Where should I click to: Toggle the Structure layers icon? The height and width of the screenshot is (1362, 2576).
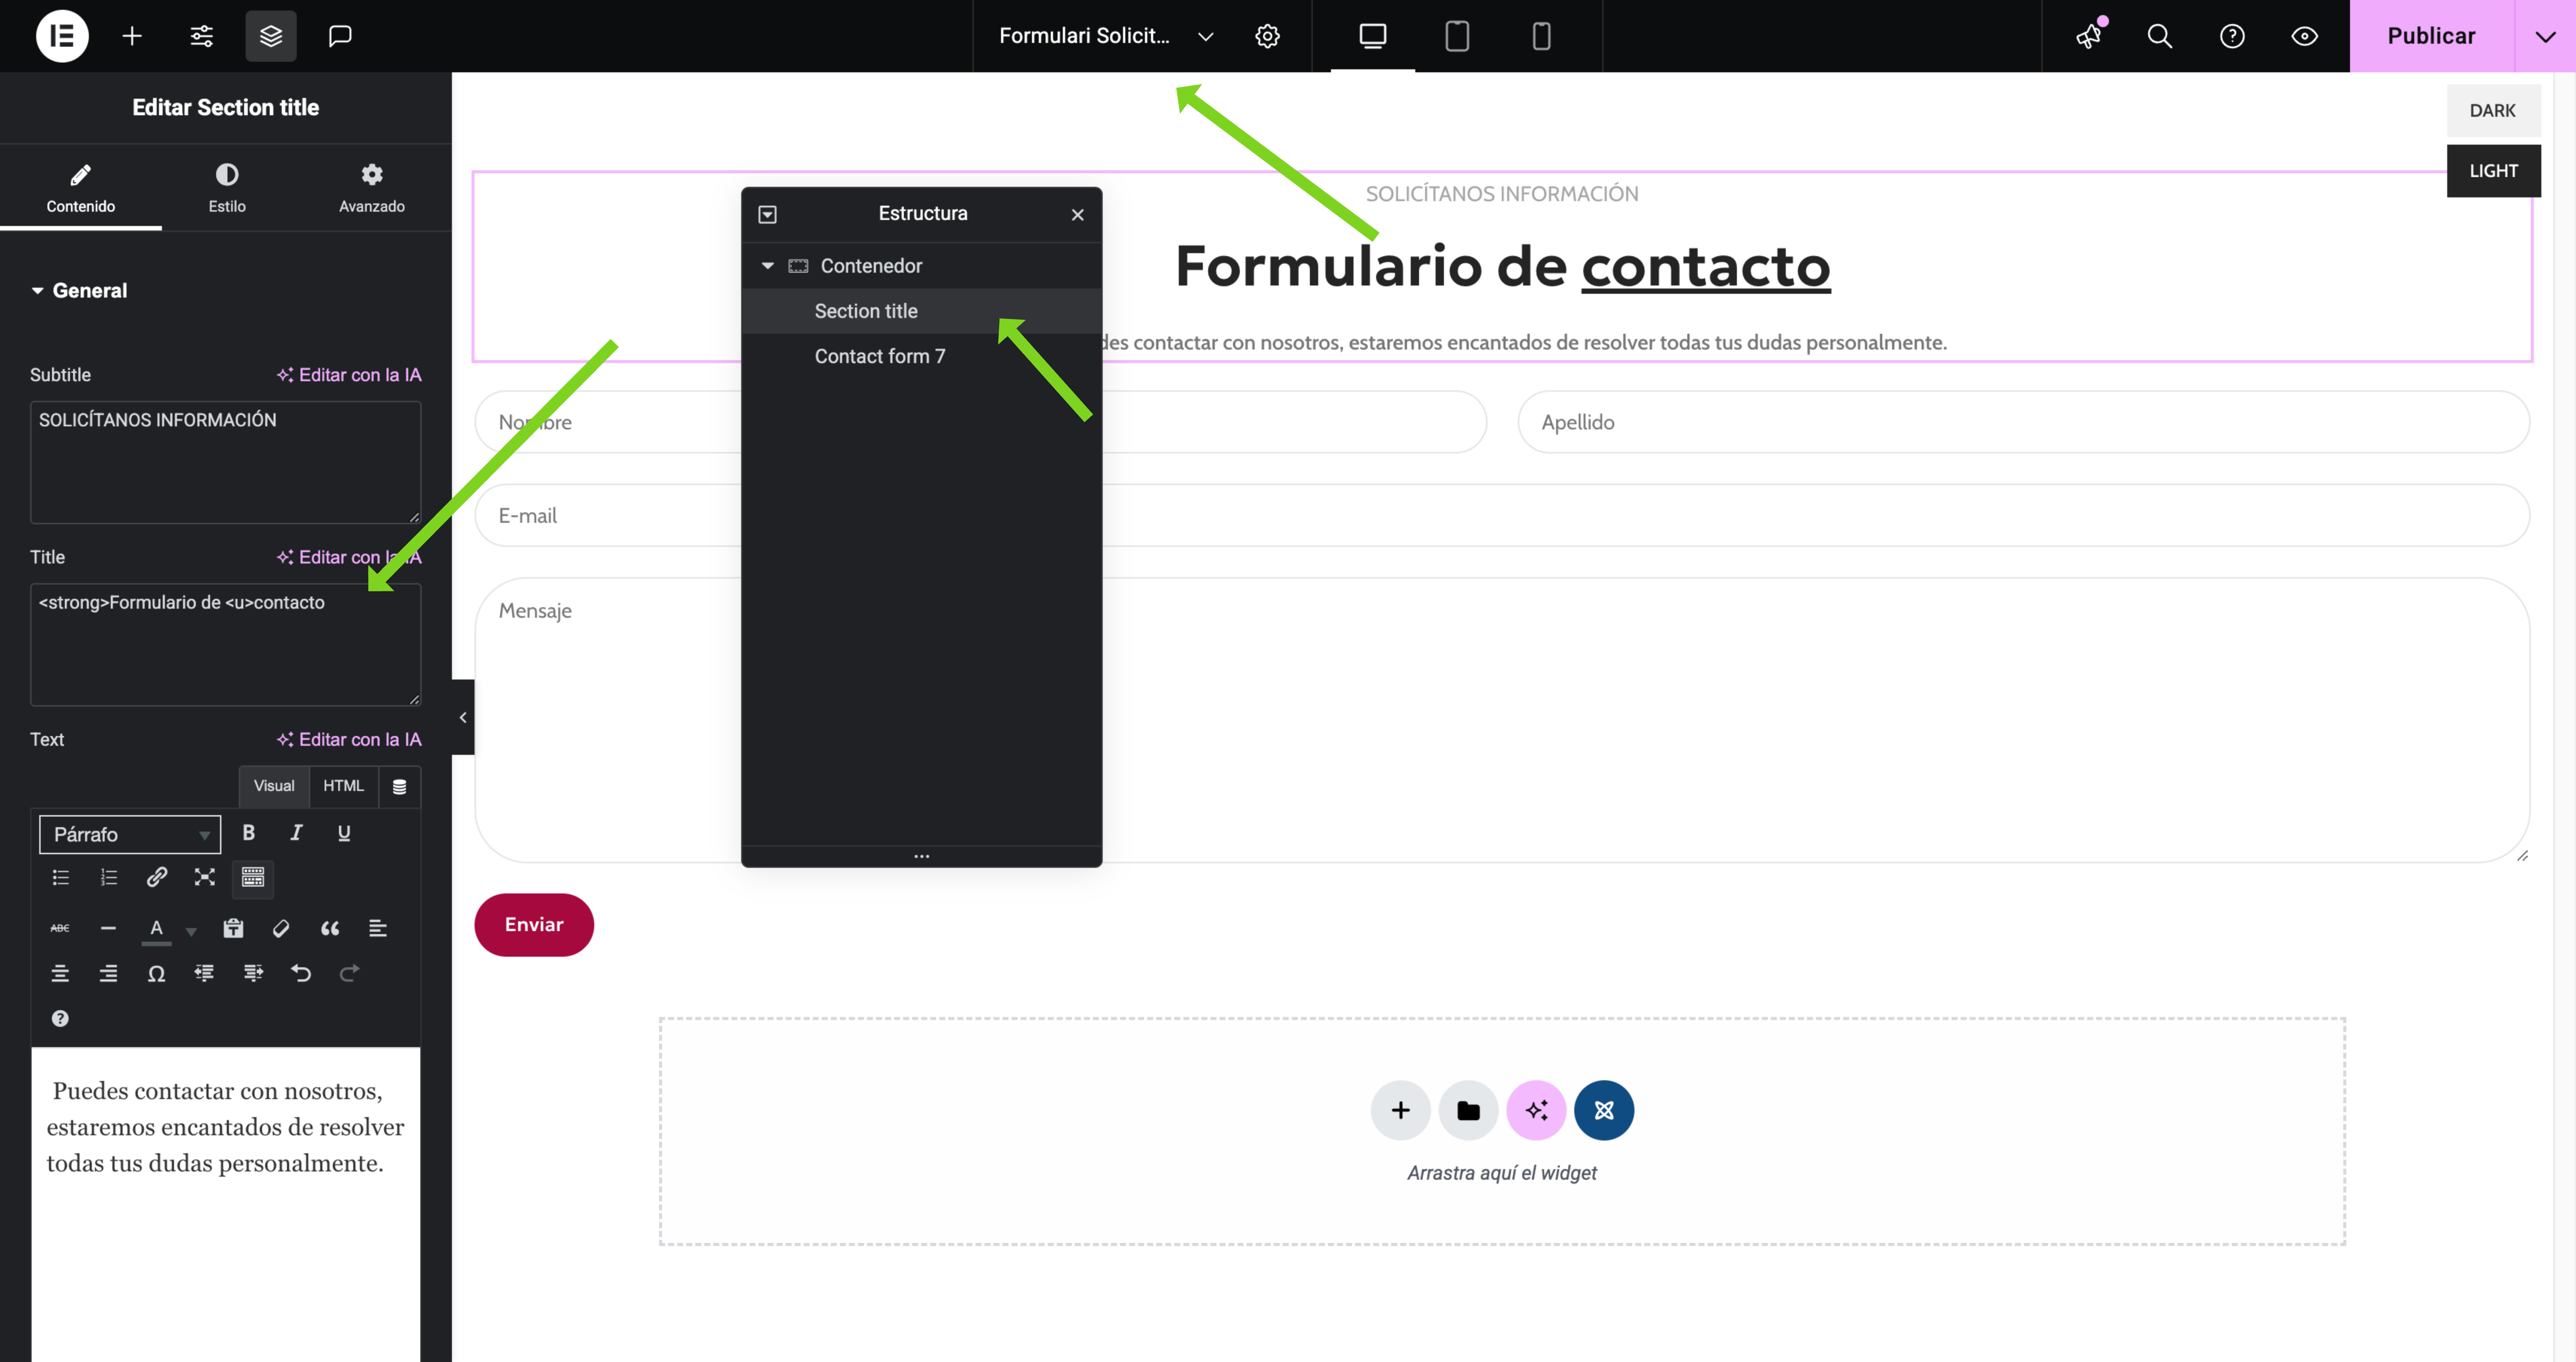(x=271, y=36)
